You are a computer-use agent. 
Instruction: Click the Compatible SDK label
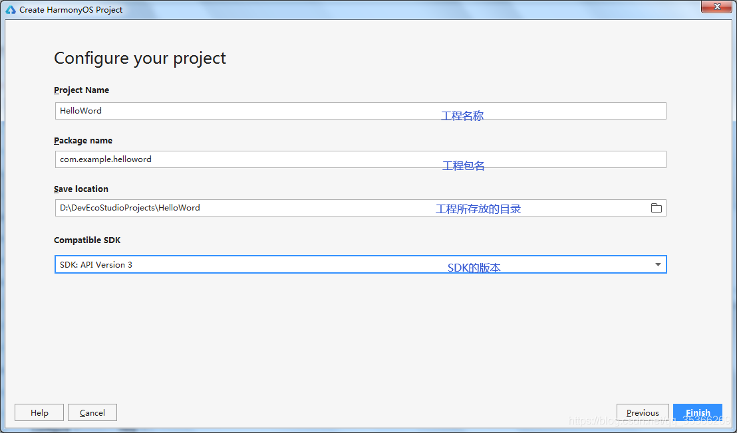pyautogui.click(x=87, y=240)
